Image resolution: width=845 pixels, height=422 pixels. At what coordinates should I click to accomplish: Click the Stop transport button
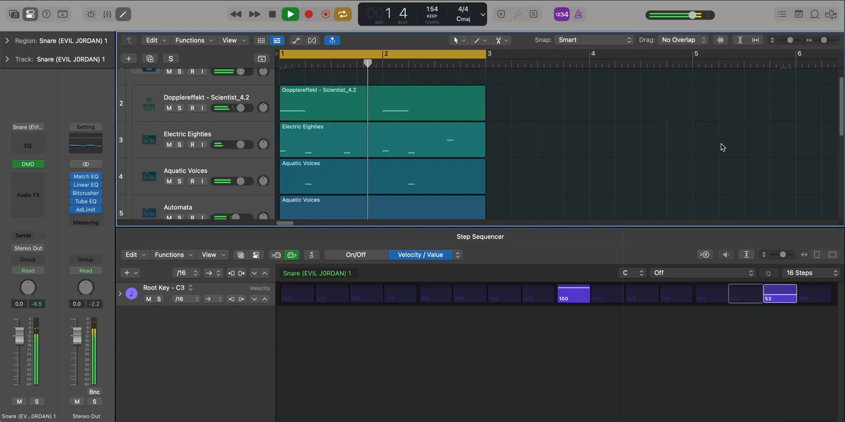[272, 14]
